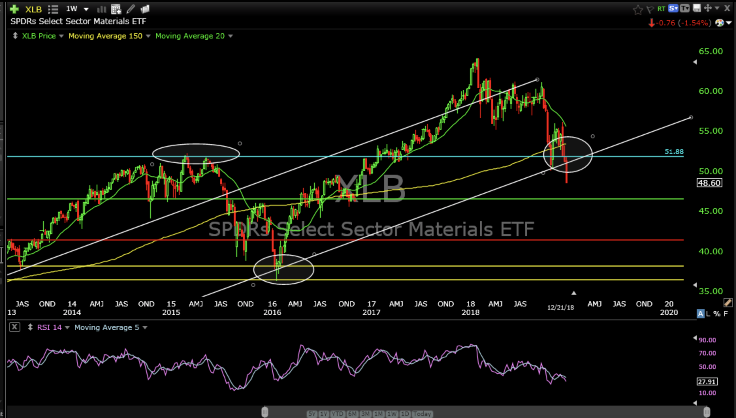
Task: Click the green plus add-symbol icon
Action: tap(14, 9)
